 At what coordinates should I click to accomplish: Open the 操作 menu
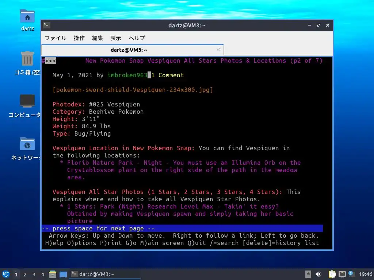pos(79,38)
